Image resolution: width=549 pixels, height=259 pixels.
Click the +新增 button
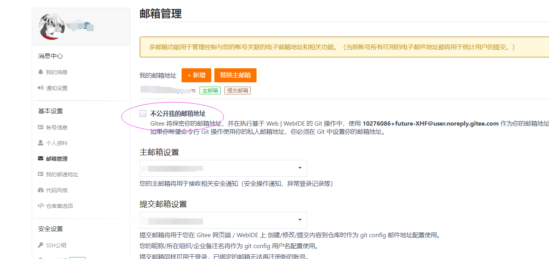[x=196, y=75]
